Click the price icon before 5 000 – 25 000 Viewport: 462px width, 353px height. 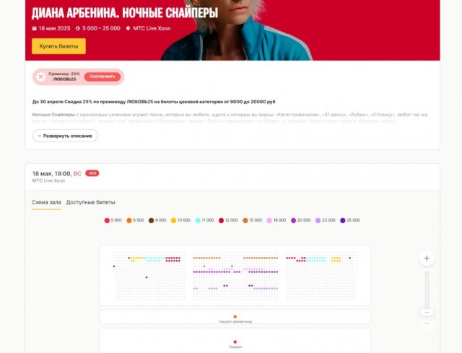click(x=78, y=28)
